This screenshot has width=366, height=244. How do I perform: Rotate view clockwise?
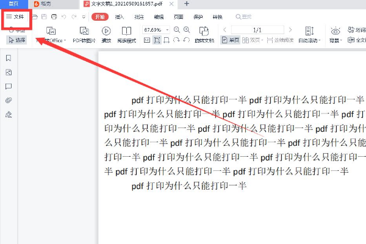coord(176,40)
